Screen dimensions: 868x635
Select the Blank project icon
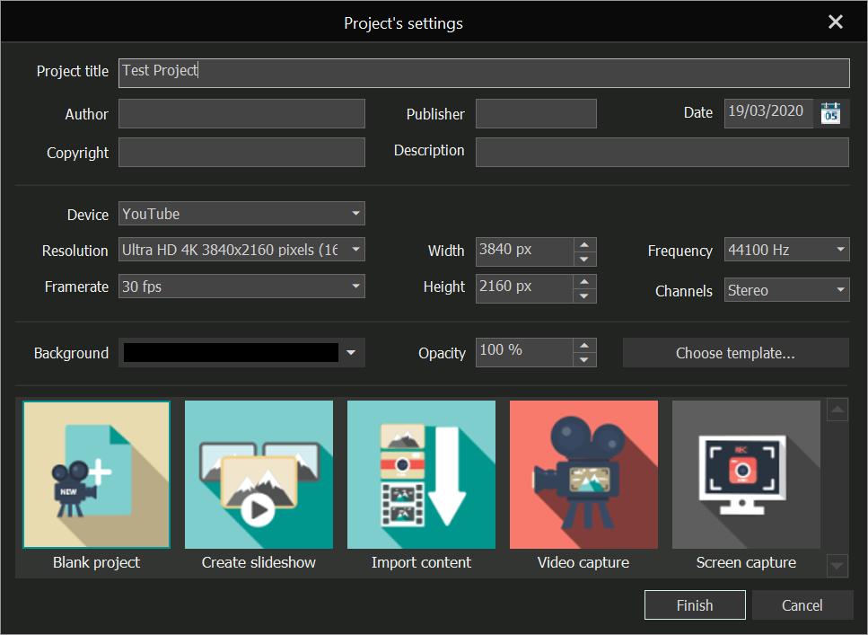tap(96, 474)
